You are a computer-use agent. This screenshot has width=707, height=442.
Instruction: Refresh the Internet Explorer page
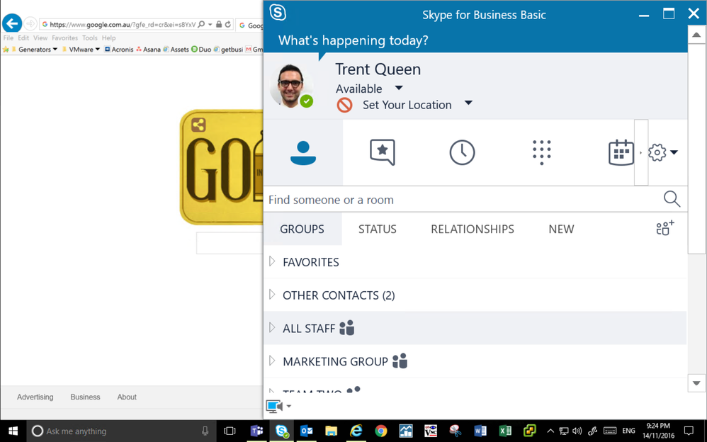[228, 24]
